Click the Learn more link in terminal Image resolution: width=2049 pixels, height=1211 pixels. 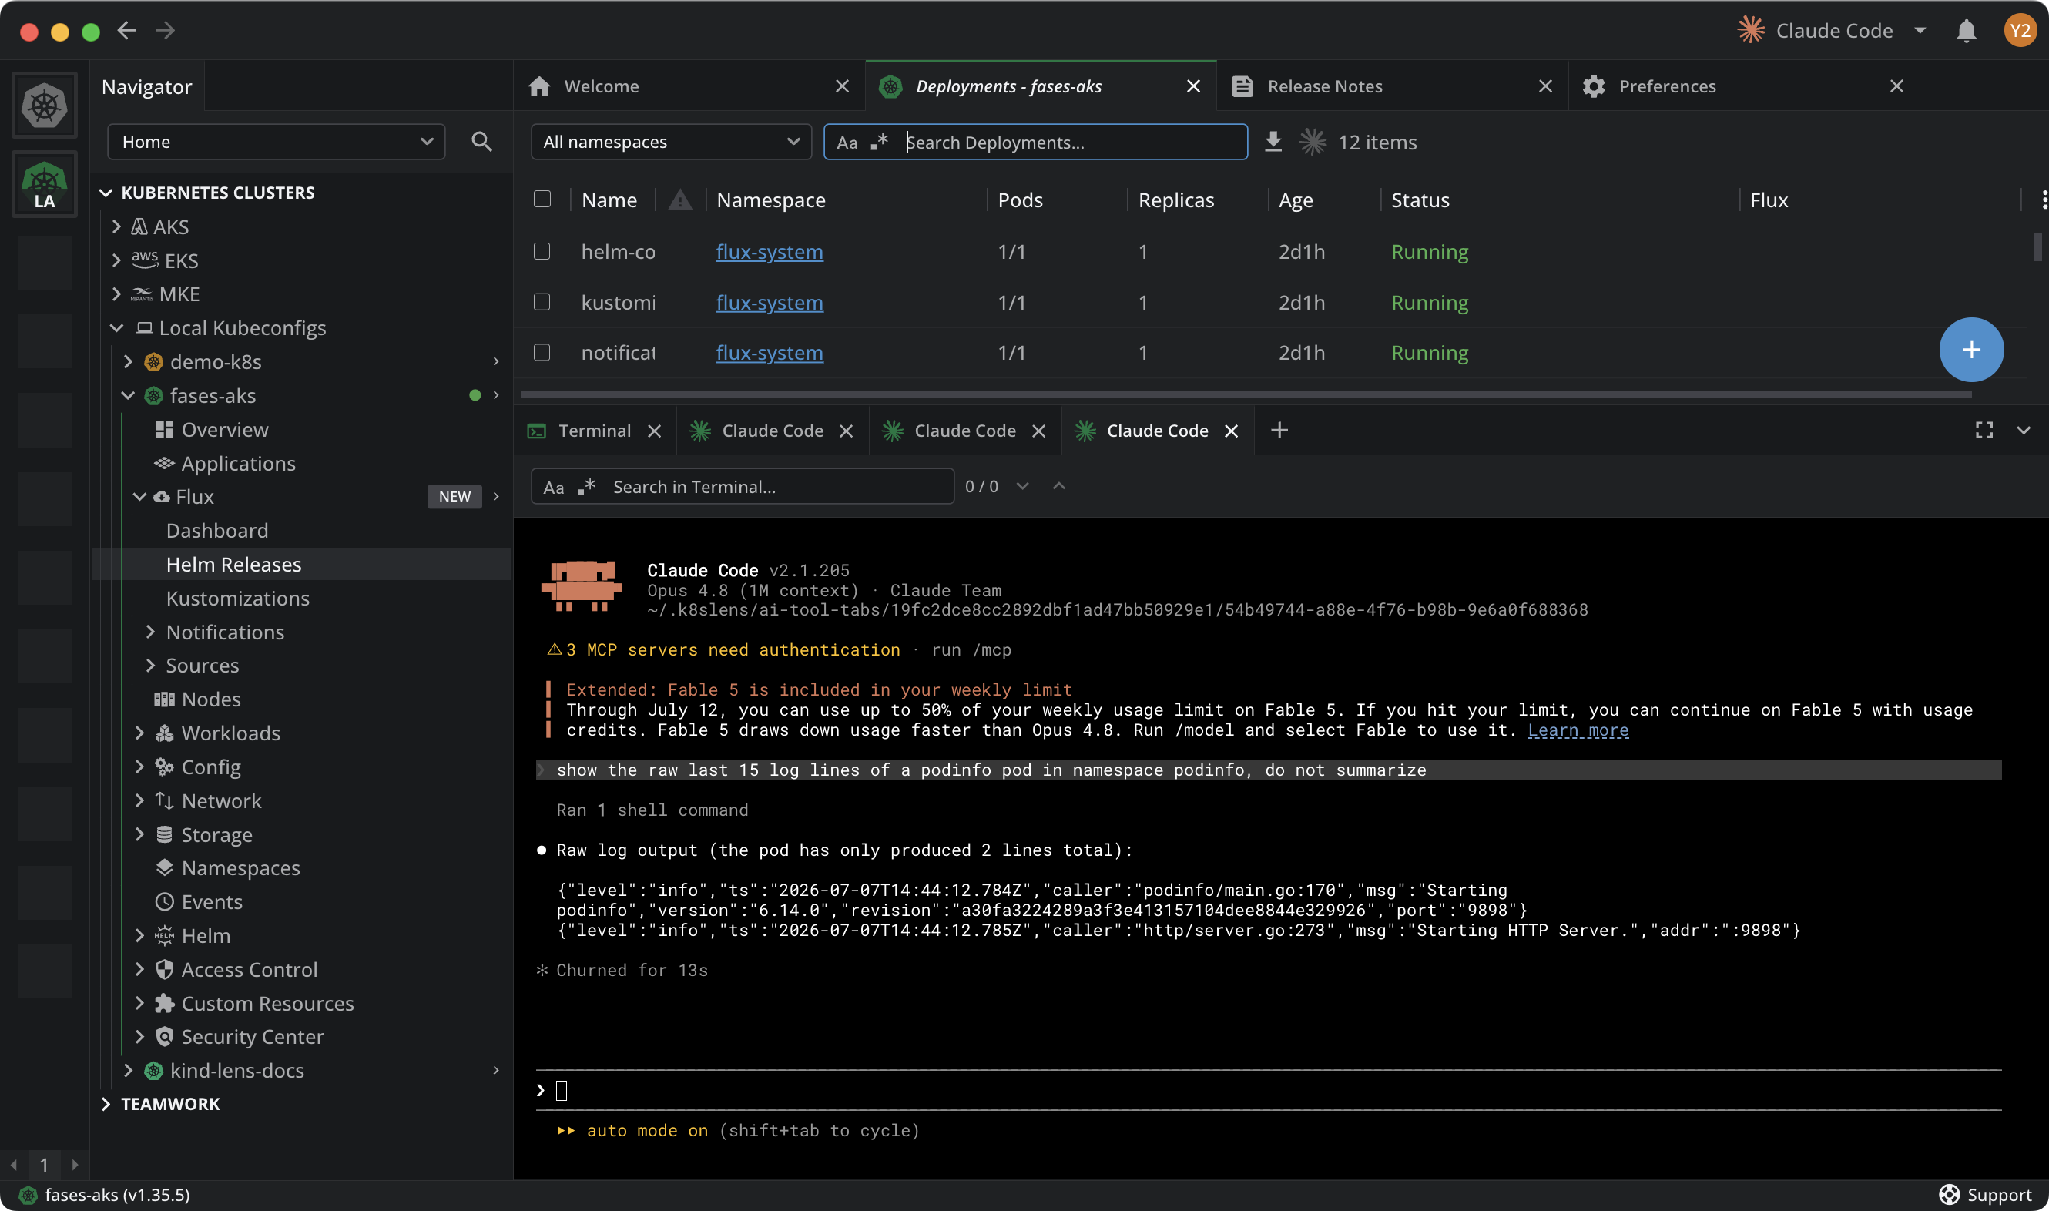1578,730
